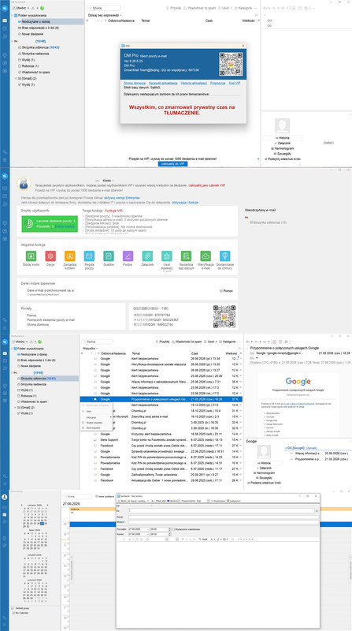Select highlighted day 27 in mini calendar
This screenshot has width=352, height=631.
tap(43, 524)
